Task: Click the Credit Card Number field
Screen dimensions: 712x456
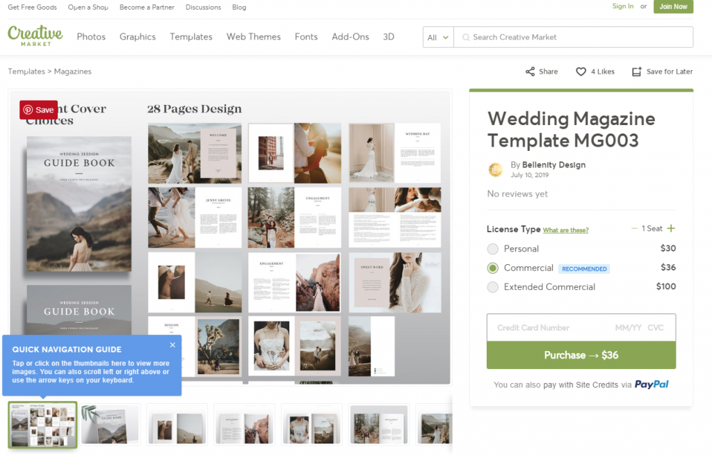Action: [x=533, y=327]
